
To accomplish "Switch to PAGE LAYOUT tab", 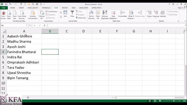I will pos(33,8).
